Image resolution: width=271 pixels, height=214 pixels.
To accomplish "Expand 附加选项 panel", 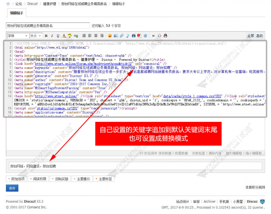I will click(x=16, y=179).
